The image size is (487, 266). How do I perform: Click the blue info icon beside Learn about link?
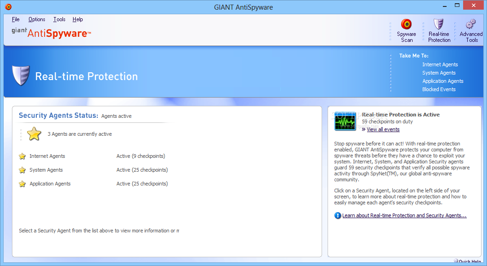pyautogui.click(x=338, y=215)
